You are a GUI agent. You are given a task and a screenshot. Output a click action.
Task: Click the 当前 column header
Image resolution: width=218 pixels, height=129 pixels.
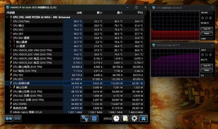coord(79,13)
